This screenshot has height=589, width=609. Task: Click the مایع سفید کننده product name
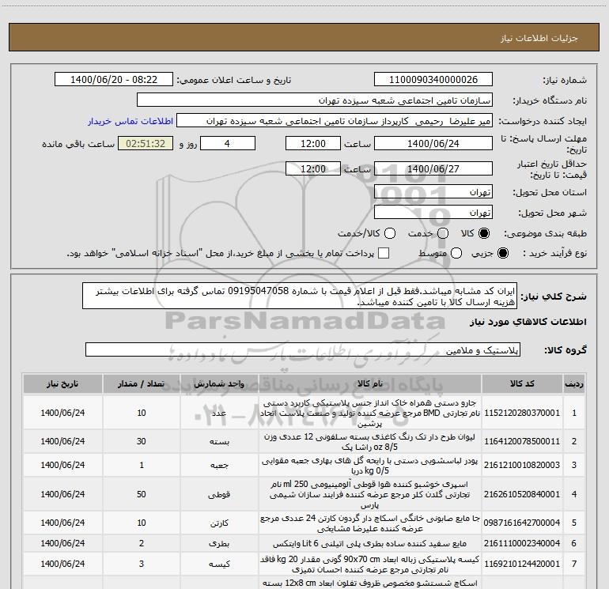coord(370,544)
